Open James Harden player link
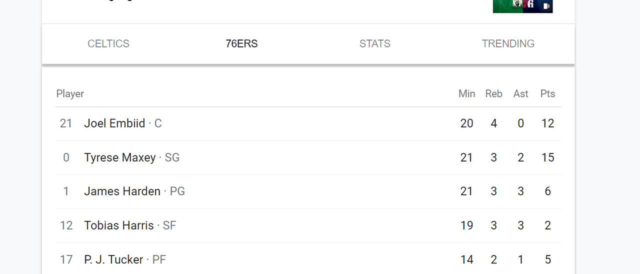This screenshot has height=274, width=640. pyautogui.click(x=122, y=191)
